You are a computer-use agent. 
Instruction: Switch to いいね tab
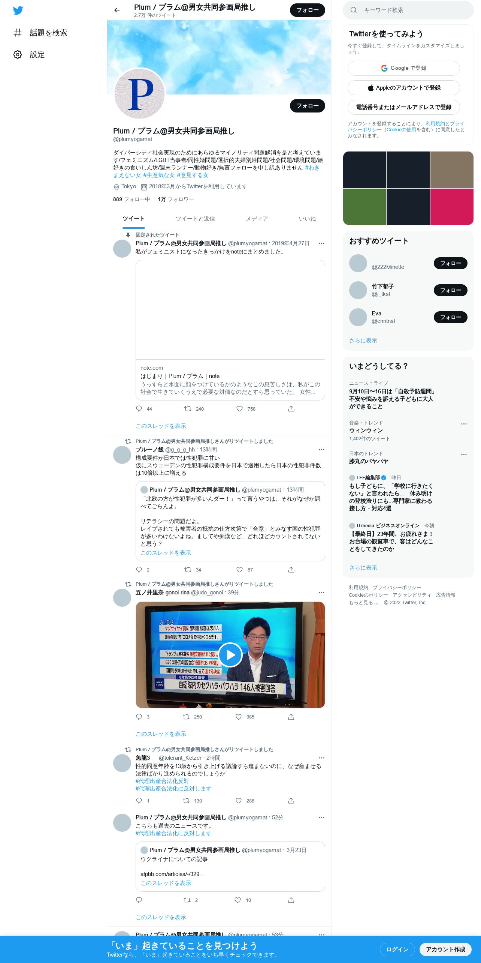point(307,219)
